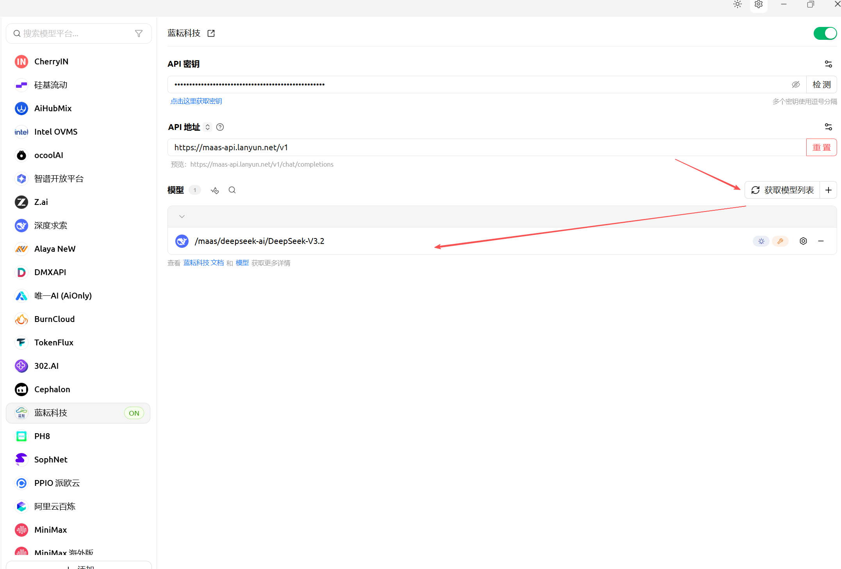Click the API address help question icon
Image resolution: width=841 pixels, height=569 pixels.
[220, 127]
